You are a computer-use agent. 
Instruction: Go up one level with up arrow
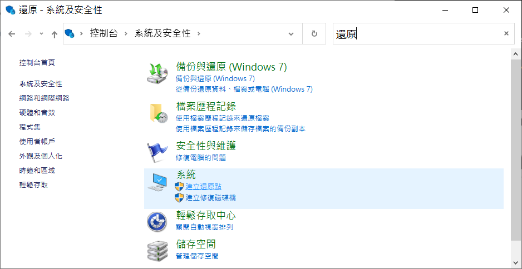(55, 34)
